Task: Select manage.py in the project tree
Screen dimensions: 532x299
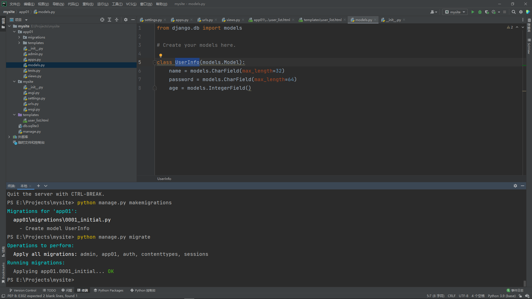Action: click(32, 132)
